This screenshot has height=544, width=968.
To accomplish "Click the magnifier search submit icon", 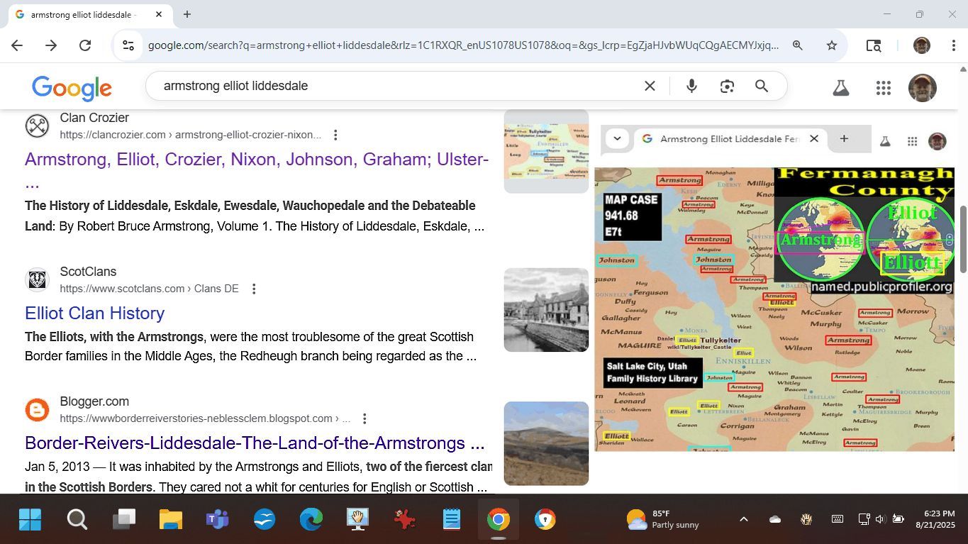I will (x=762, y=86).
